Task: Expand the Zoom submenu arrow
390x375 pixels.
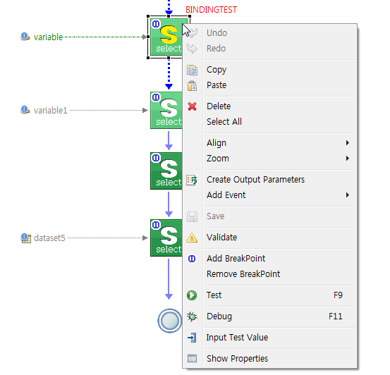Action: point(348,159)
